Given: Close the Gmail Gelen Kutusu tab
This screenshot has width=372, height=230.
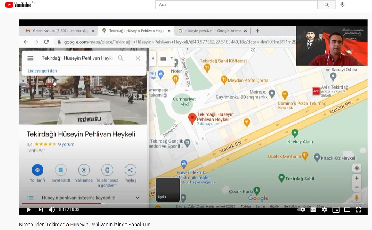Looking at the screenshot, I should [93, 31].
